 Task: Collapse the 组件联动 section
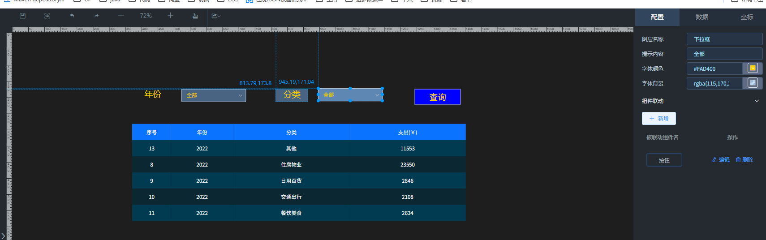tap(757, 101)
